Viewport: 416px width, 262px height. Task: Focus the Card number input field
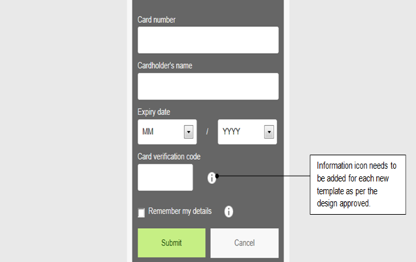click(208, 40)
